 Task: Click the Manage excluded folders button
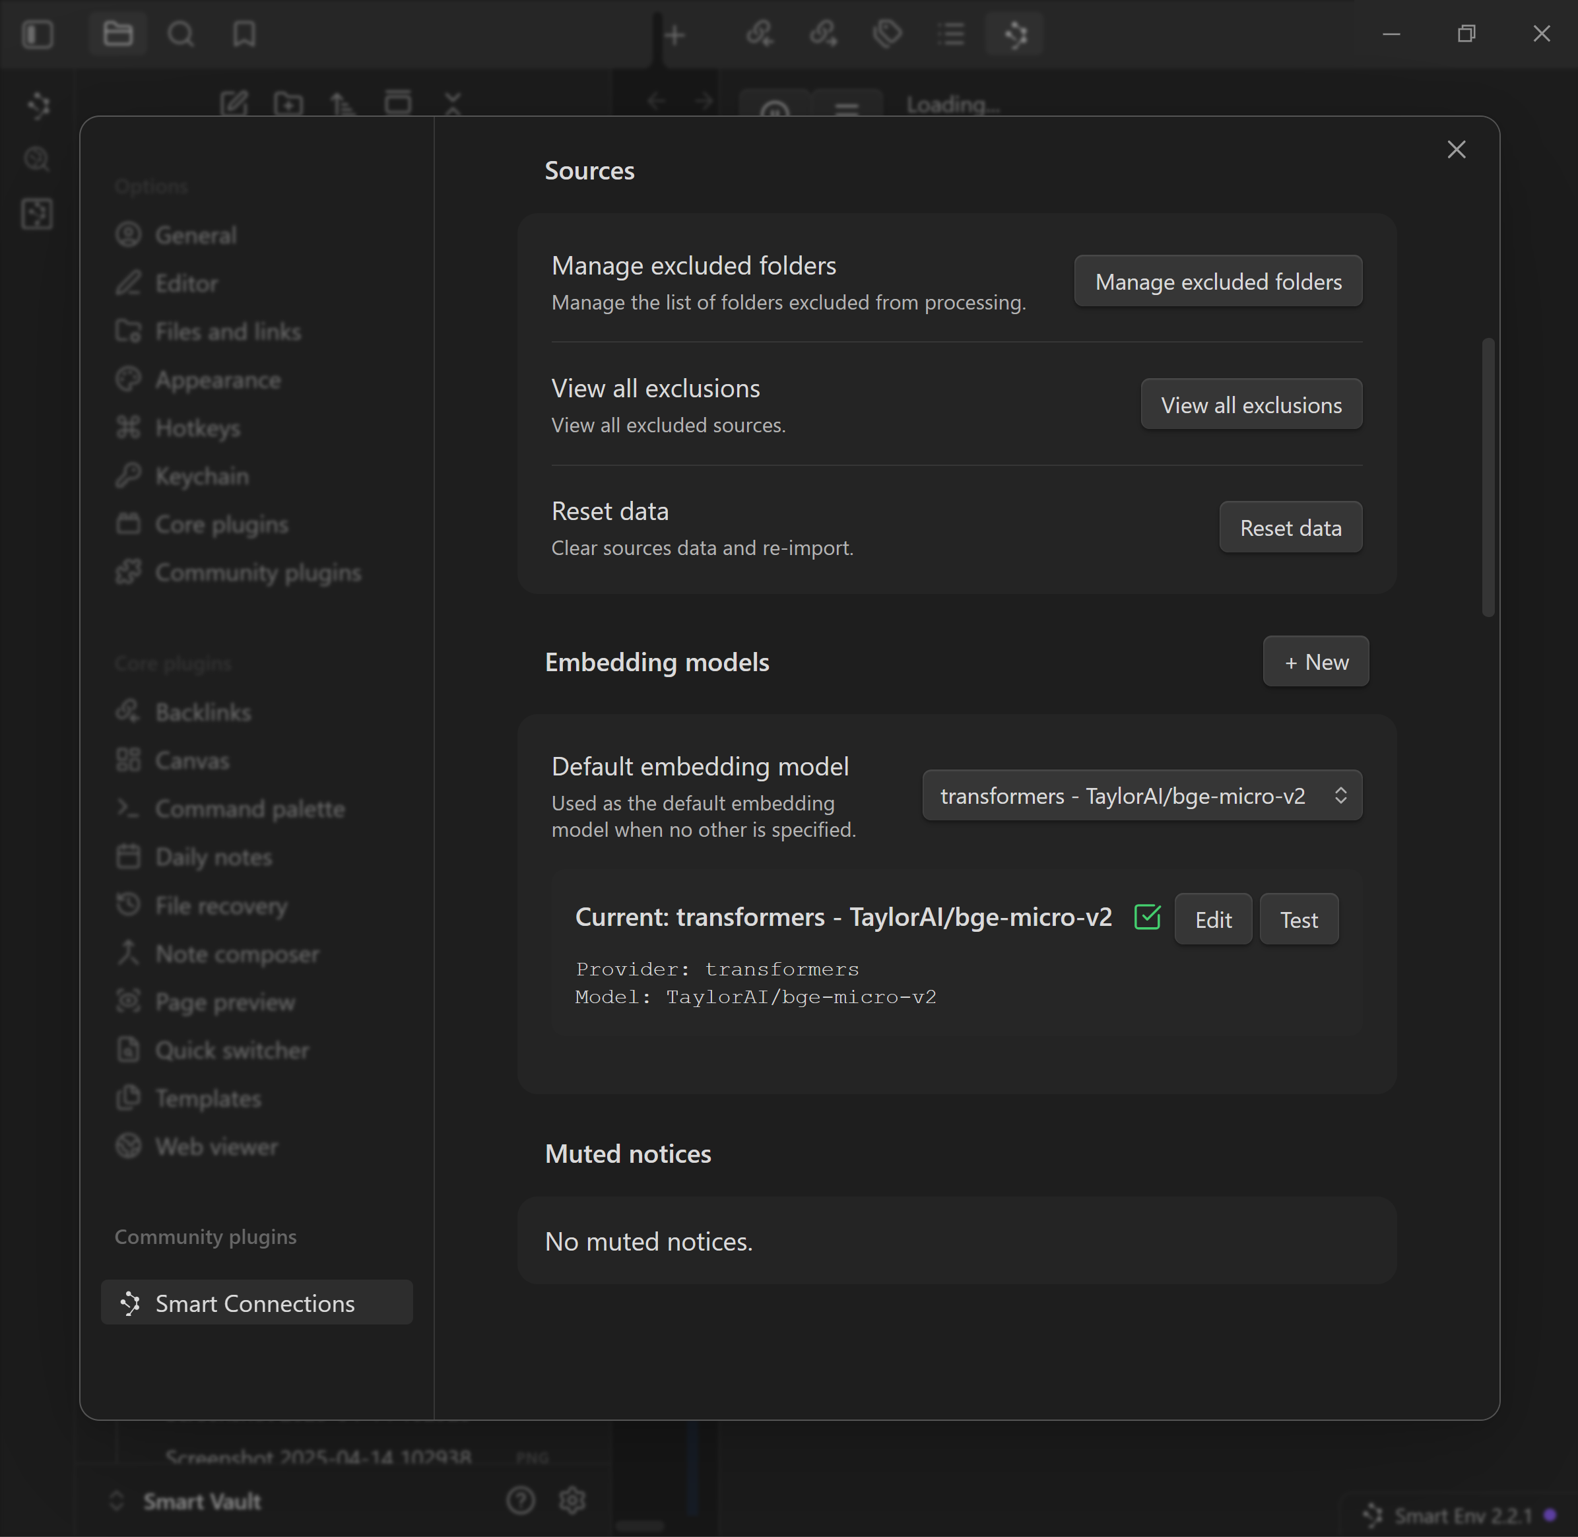[x=1217, y=282]
